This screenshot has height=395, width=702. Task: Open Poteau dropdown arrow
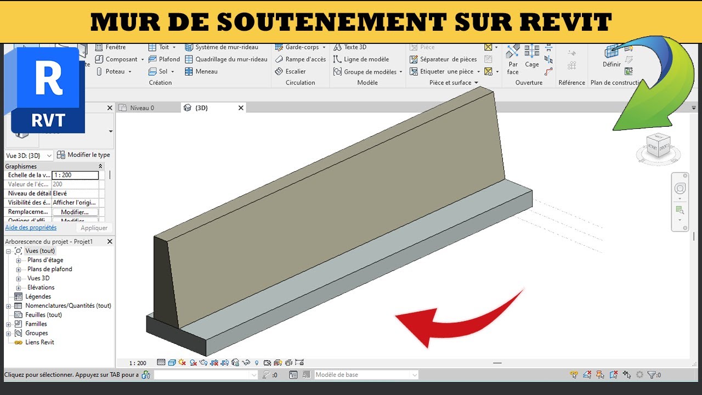130,72
